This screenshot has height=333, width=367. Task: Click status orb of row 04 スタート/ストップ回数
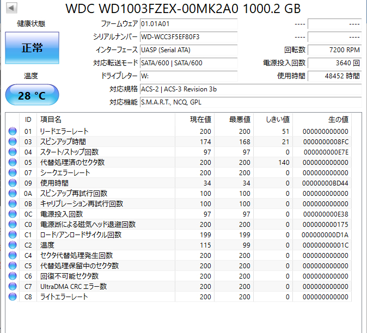13,152
